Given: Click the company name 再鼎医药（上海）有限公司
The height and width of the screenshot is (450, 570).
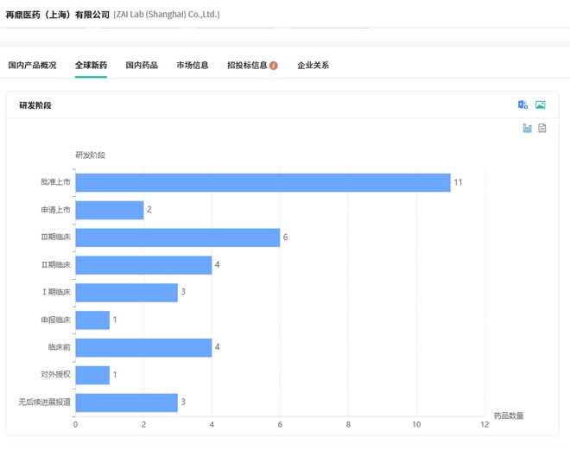Looking at the screenshot, I should 58,15.
